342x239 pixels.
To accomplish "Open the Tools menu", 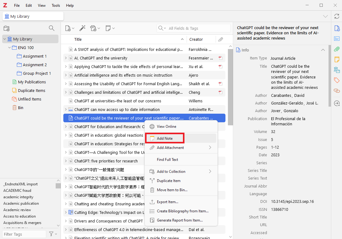I will pos(56,6).
